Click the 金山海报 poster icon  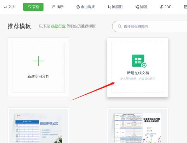click(x=78, y=7)
